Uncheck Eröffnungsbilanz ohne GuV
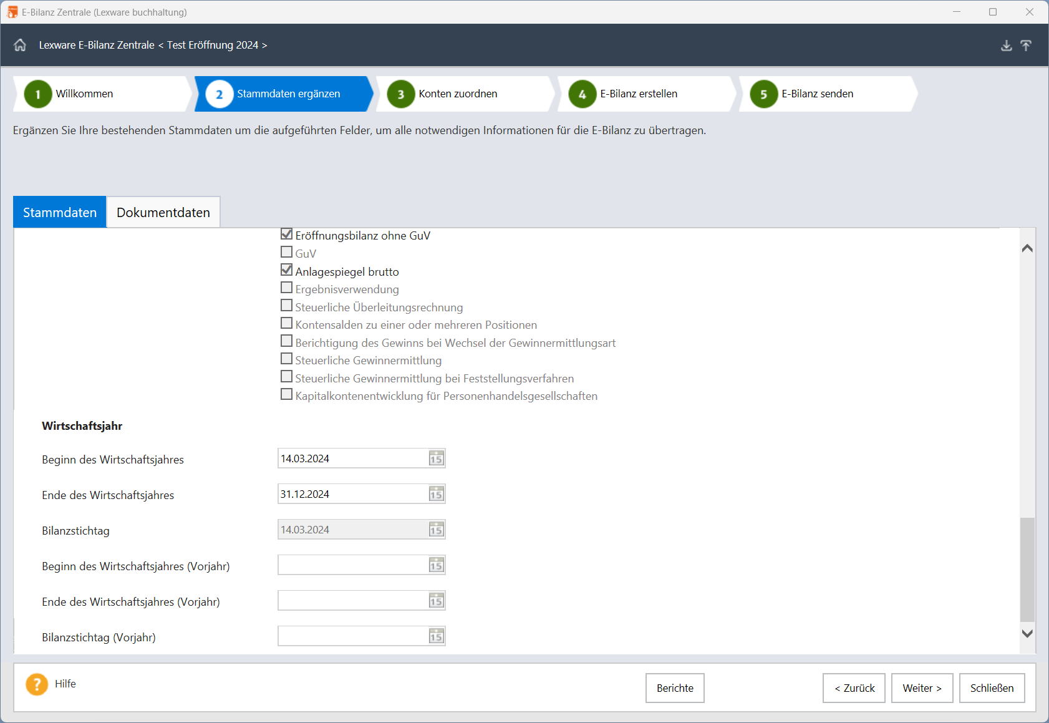 [x=286, y=234]
